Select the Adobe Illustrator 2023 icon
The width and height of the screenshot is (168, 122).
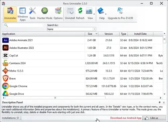point(5,48)
